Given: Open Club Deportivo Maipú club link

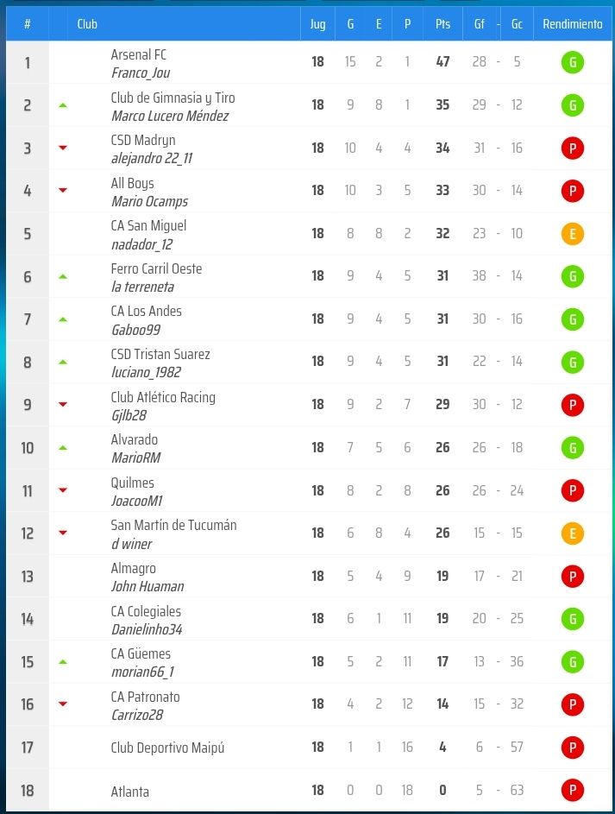Looking at the screenshot, I should tap(167, 748).
